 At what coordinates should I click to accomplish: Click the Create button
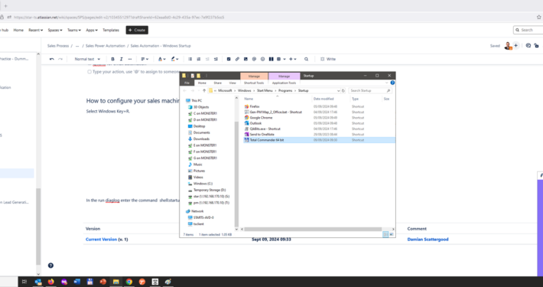pyautogui.click(x=137, y=30)
